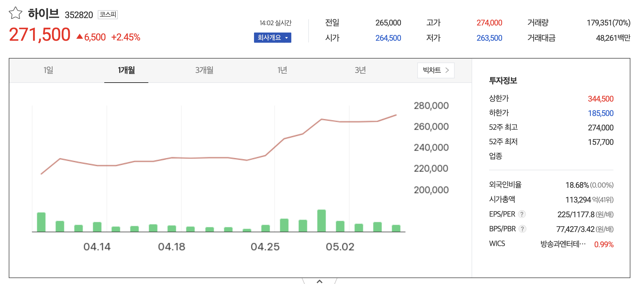Click the 상한가 value 344,500
Screen dimensions: 638x284
pos(601,99)
